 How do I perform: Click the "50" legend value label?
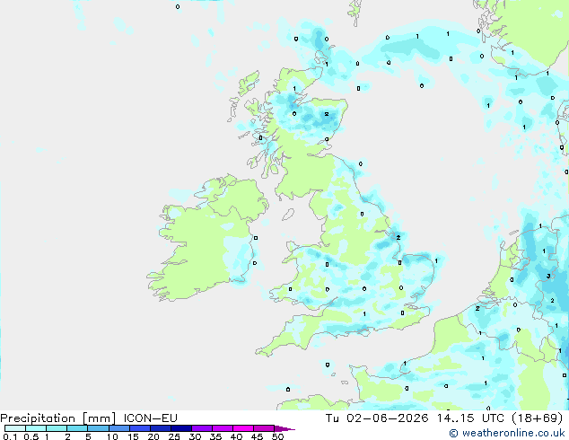(278, 436)
